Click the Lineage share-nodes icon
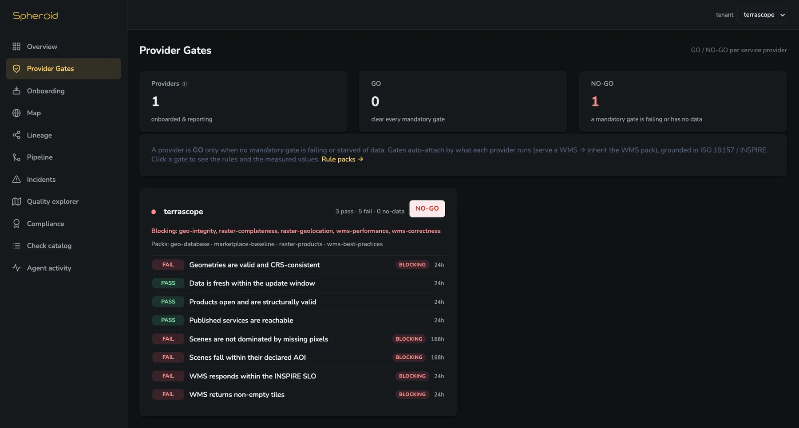Image resolution: width=799 pixels, height=428 pixels. point(16,135)
